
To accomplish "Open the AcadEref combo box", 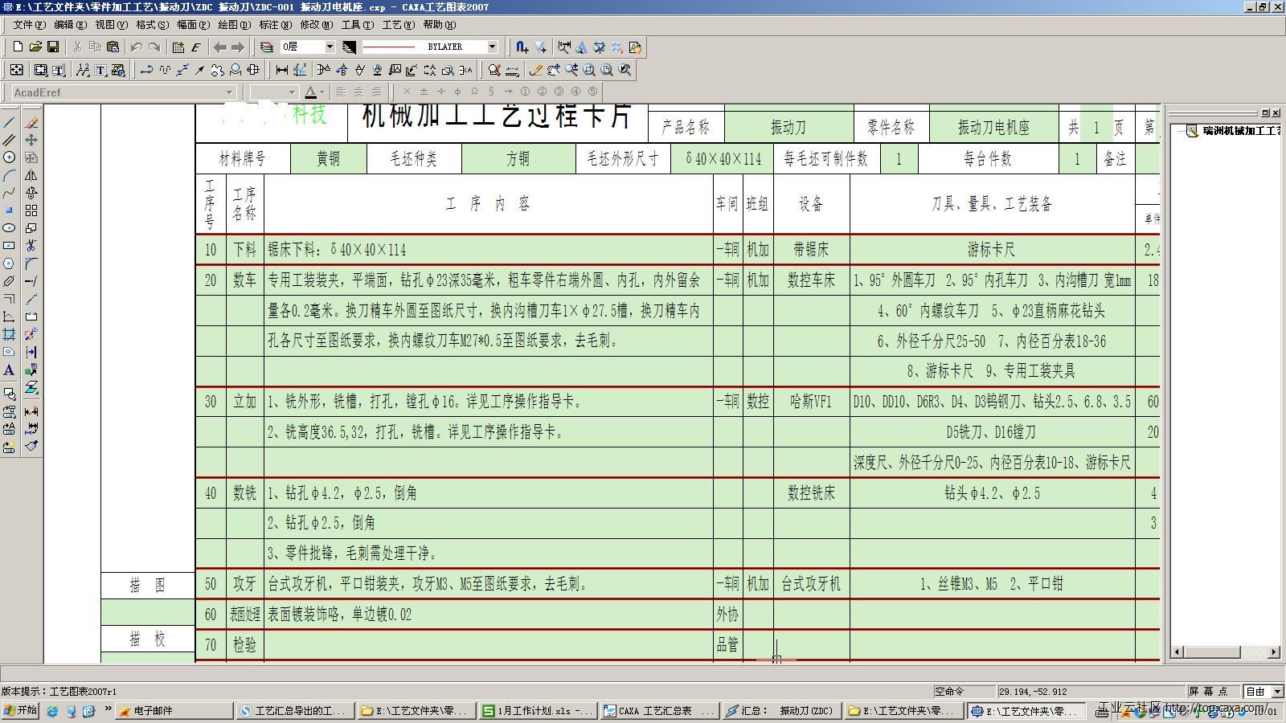I will (x=231, y=92).
